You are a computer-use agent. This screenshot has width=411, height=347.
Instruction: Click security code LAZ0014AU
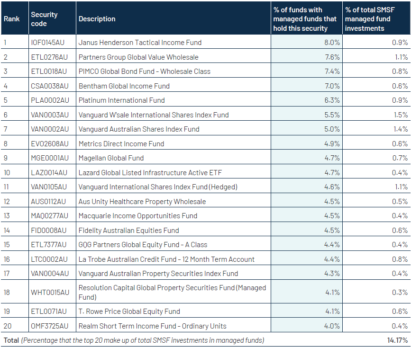click(x=49, y=173)
